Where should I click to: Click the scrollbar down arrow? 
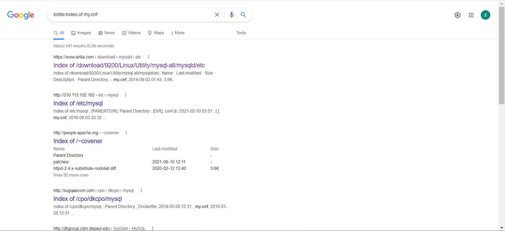coord(502,228)
